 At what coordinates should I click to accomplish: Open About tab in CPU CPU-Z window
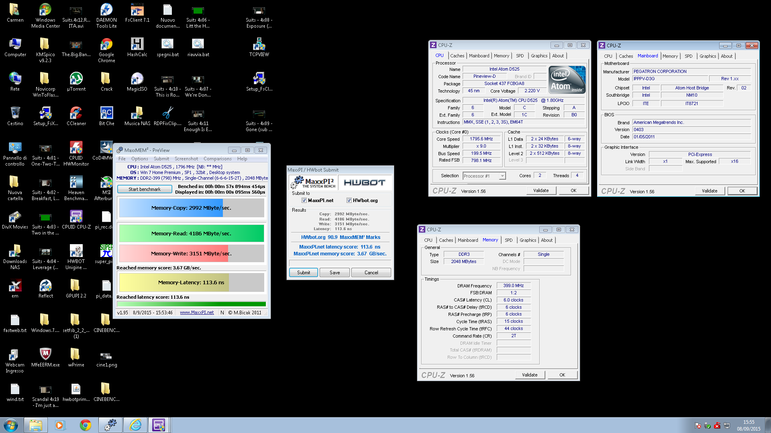(x=558, y=56)
